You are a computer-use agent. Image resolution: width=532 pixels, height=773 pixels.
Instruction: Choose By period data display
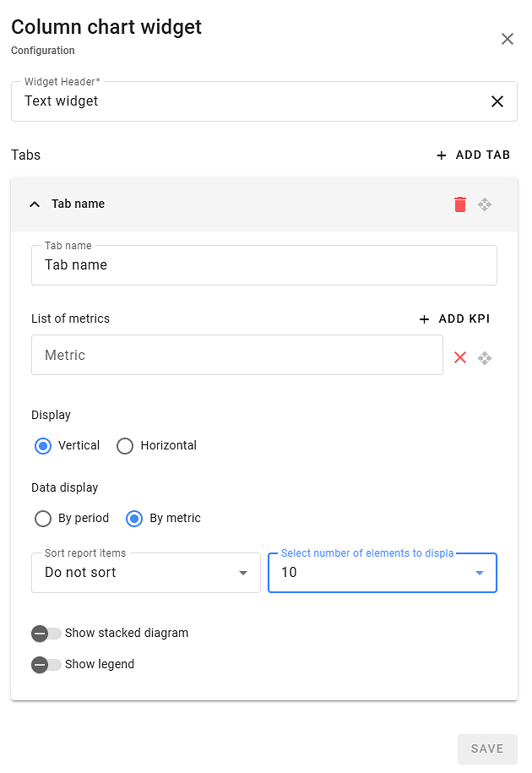[x=43, y=519]
